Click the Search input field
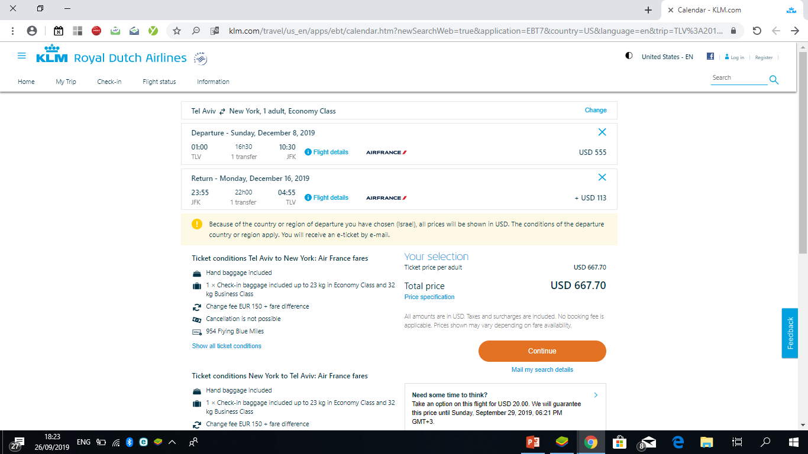808x454 pixels. click(x=739, y=78)
